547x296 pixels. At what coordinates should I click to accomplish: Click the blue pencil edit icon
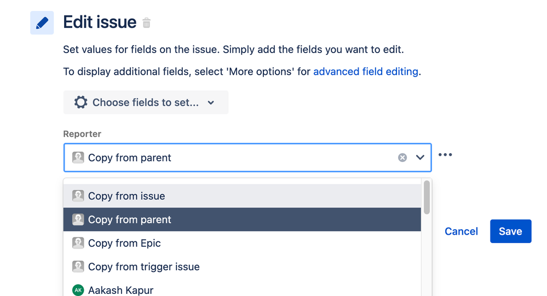(x=42, y=23)
